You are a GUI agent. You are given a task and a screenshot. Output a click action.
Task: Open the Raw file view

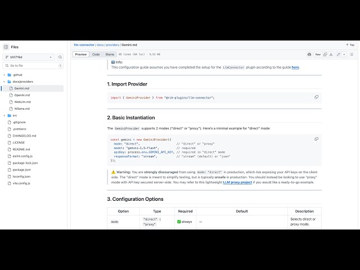point(318,55)
